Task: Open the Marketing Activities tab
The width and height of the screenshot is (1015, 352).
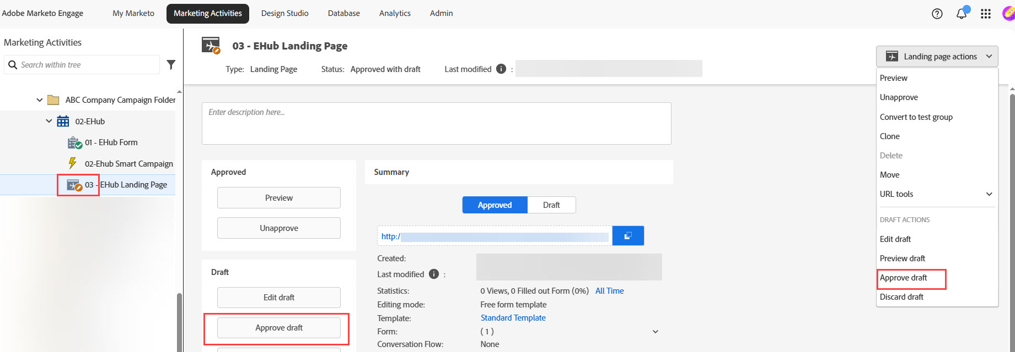Action: click(208, 13)
